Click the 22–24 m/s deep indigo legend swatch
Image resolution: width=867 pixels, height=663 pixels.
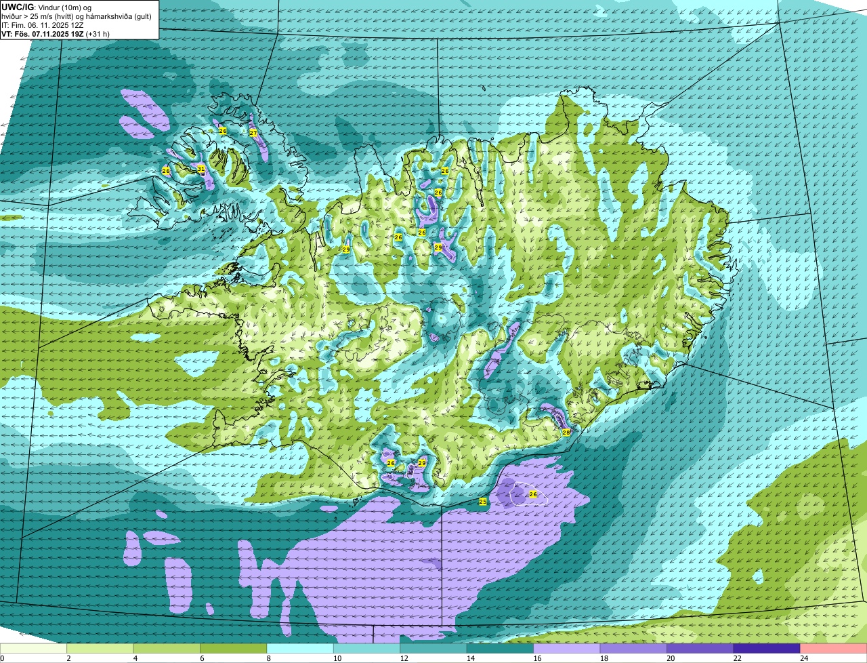click(x=767, y=649)
